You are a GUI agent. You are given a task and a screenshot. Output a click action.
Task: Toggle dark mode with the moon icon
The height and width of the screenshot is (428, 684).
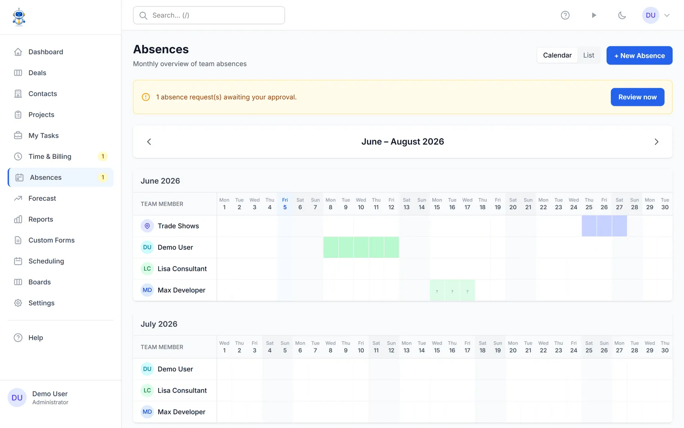pos(622,15)
